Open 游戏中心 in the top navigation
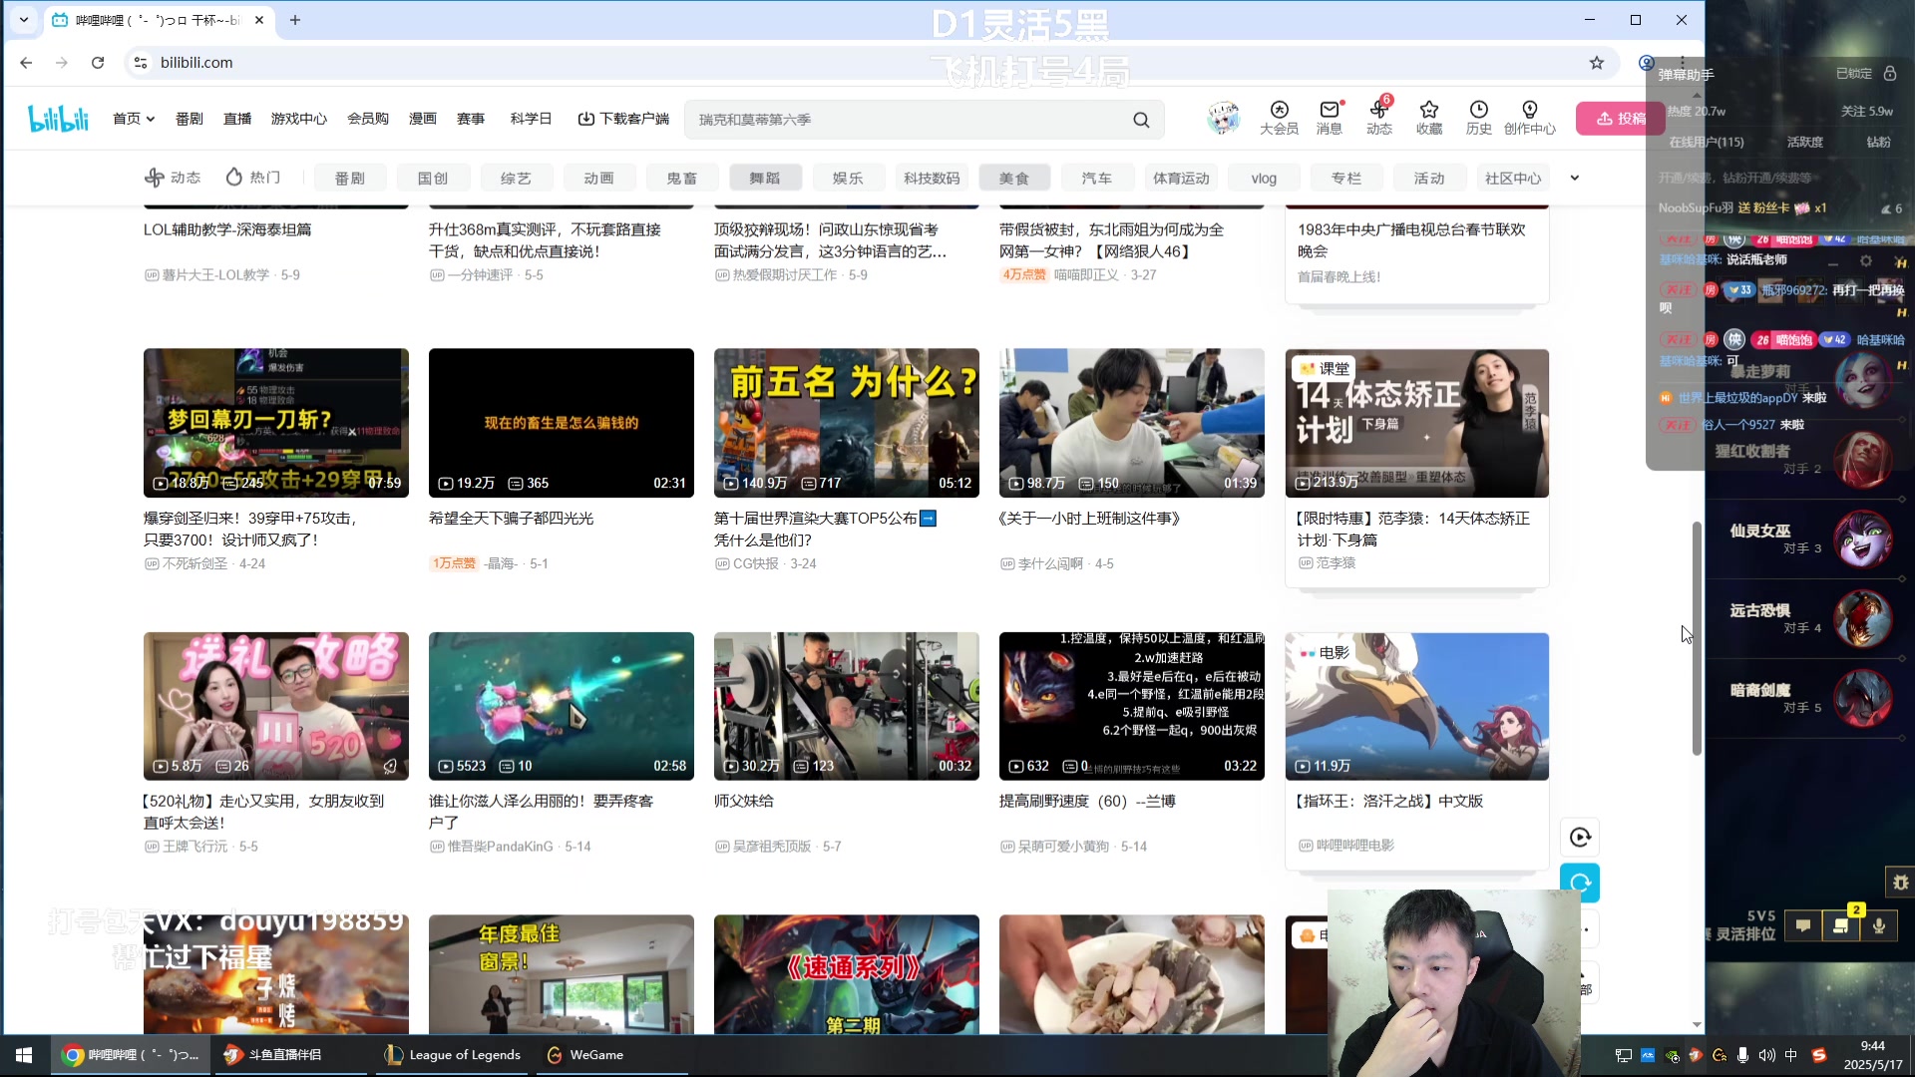This screenshot has height=1077, width=1915. (x=299, y=119)
